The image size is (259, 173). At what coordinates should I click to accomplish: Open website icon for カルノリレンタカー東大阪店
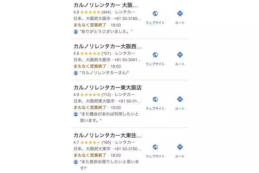point(155,99)
